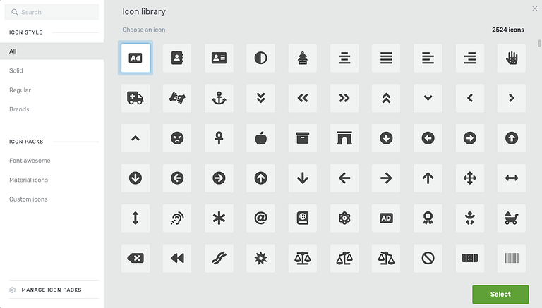542x308 pixels.
Task: Select the angry face icon
Action: pyautogui.click(x=177, y=138)
